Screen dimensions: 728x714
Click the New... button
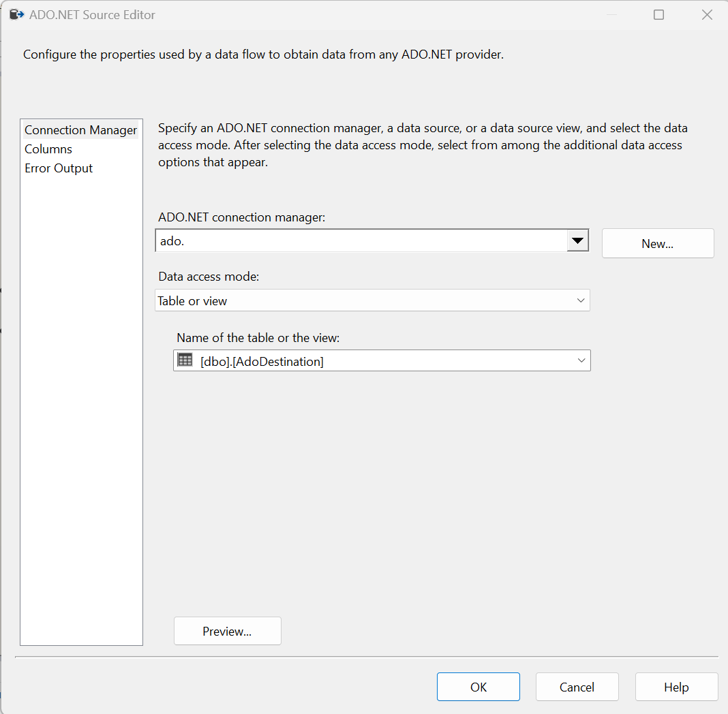click(657, 243)
